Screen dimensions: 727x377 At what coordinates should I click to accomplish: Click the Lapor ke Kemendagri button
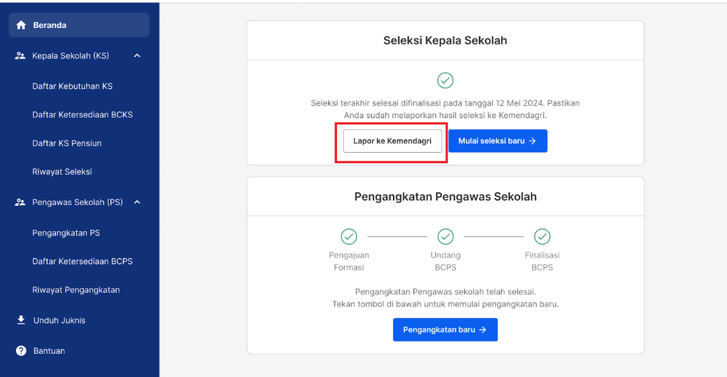pos(392,141)
